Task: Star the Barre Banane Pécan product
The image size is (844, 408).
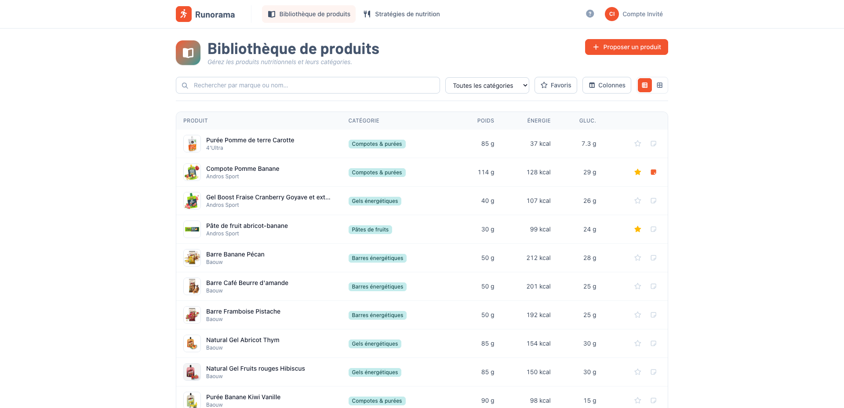Action: 638,258
